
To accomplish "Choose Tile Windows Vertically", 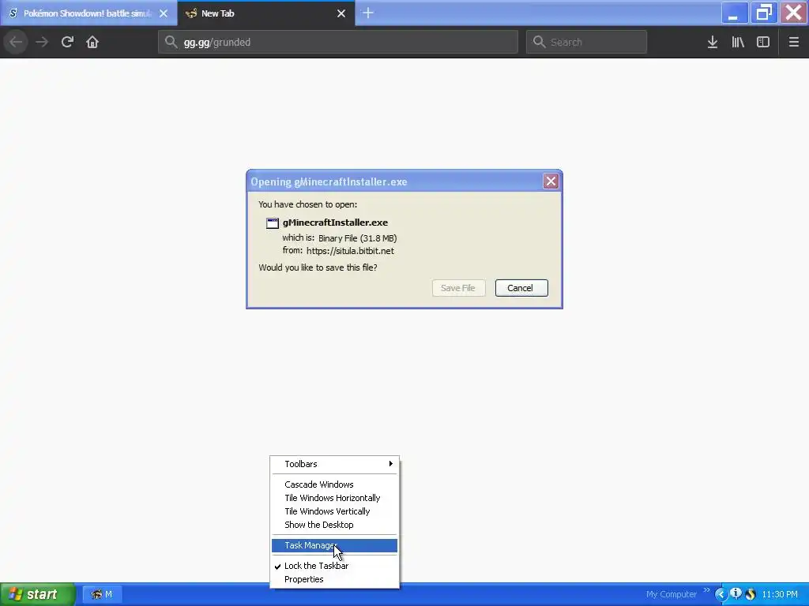I will click(334, 511).
